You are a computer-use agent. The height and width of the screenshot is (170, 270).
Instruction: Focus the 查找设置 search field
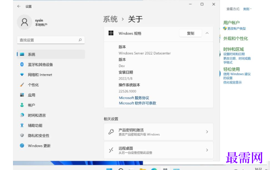pyautogui.click(x=51, y=40)
